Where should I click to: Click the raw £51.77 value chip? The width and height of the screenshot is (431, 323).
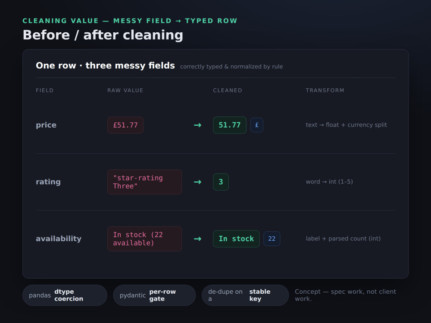point(125,125)
